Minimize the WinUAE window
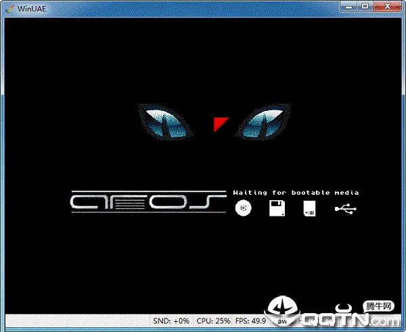Image resolution: width=406 pixels, height=332 pixels. point(348,7)
